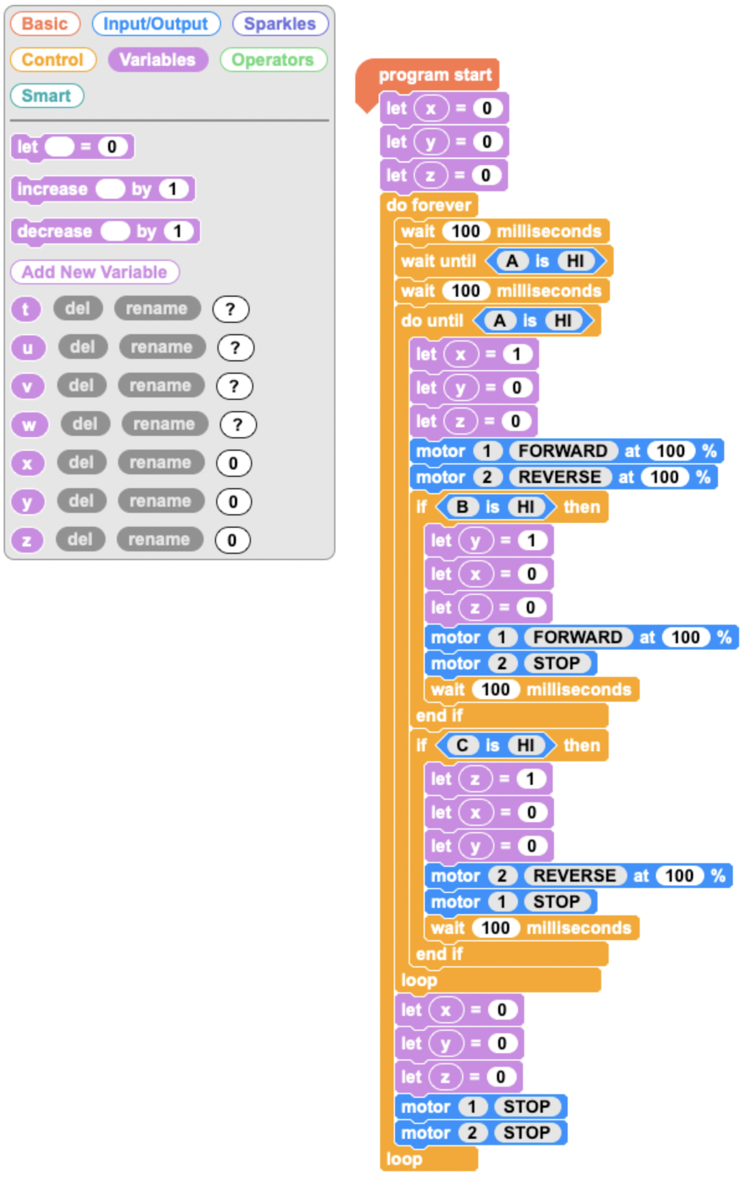The width and height of the screenshot is (754, 1196).
Task: Click the amount field of increase block
Action: (x=173, y=189)
